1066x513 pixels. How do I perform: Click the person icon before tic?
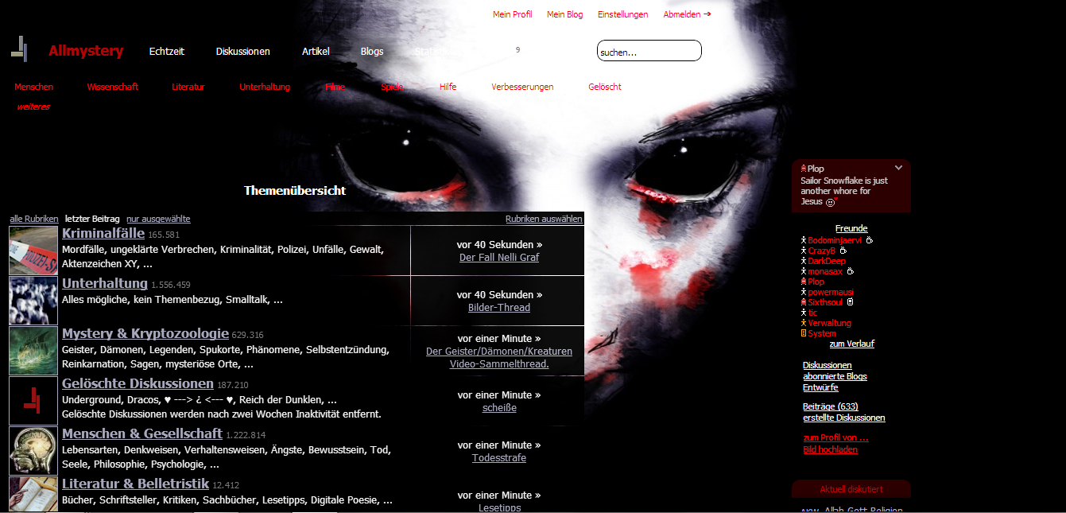tap(804, 313)
